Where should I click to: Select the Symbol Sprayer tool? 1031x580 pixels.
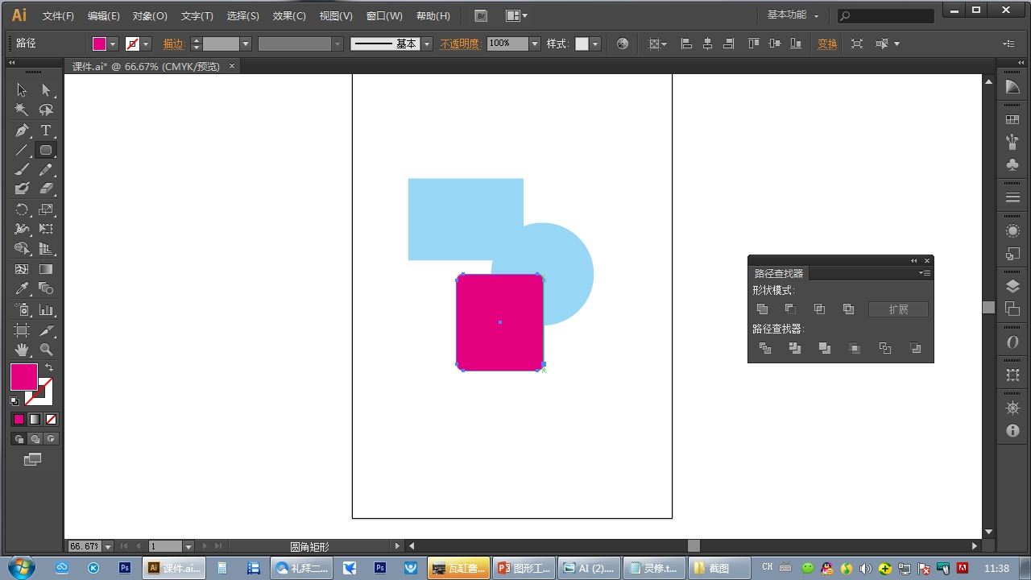(x=22, y=310)
